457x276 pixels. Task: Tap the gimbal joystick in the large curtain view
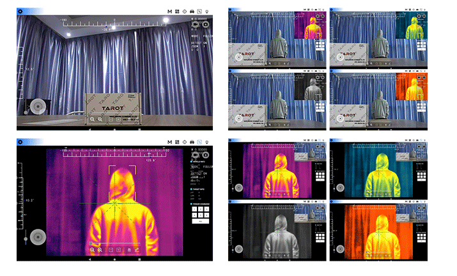click(x=38, y=107)
